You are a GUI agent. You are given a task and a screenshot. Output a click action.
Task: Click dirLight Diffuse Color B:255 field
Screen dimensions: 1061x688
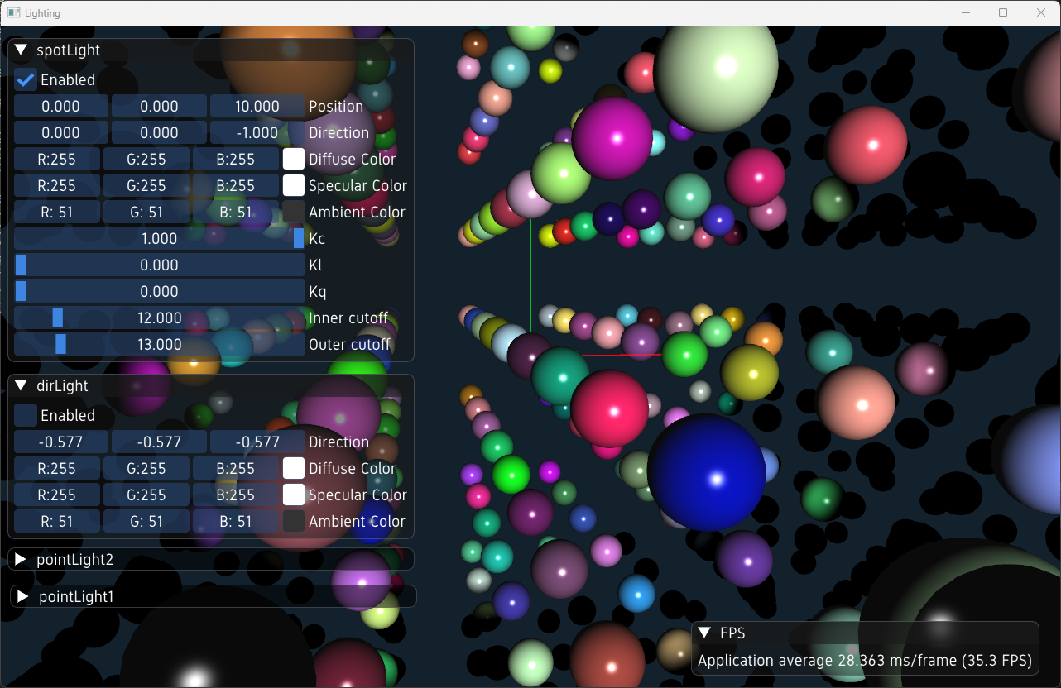click(x=236, y=469)
